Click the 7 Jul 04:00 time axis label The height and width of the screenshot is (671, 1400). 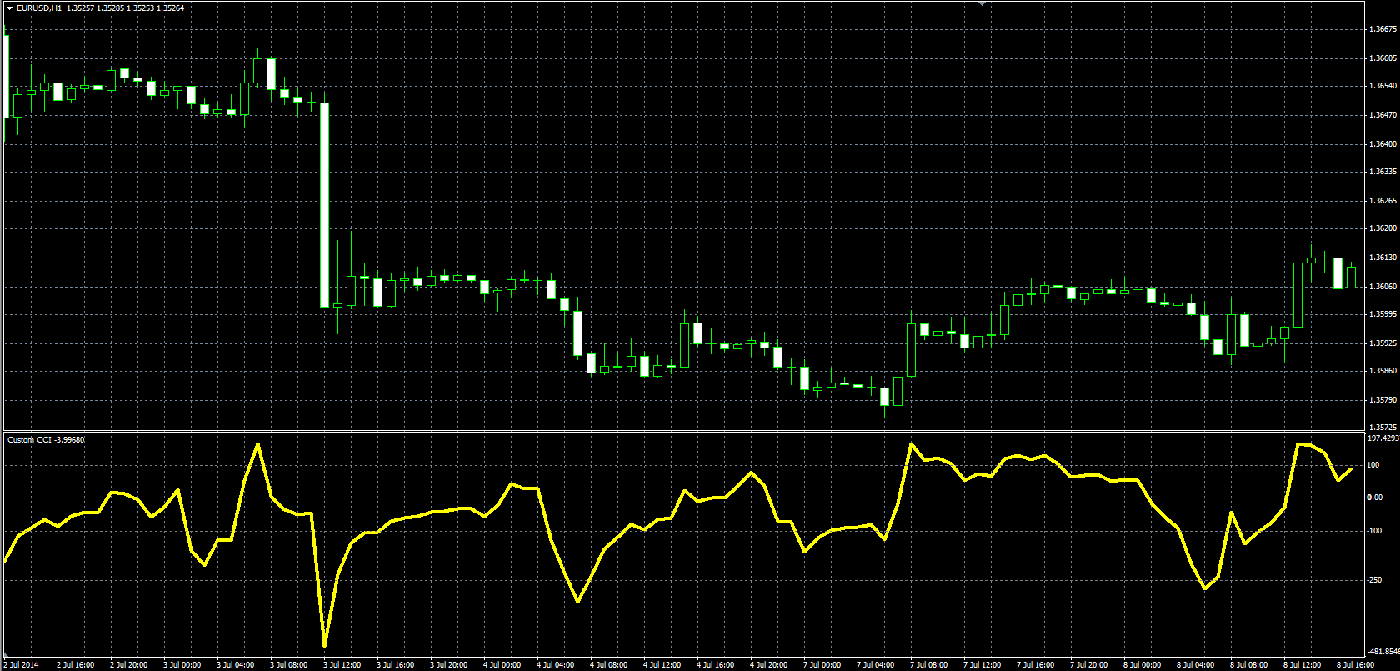(875, 665)
